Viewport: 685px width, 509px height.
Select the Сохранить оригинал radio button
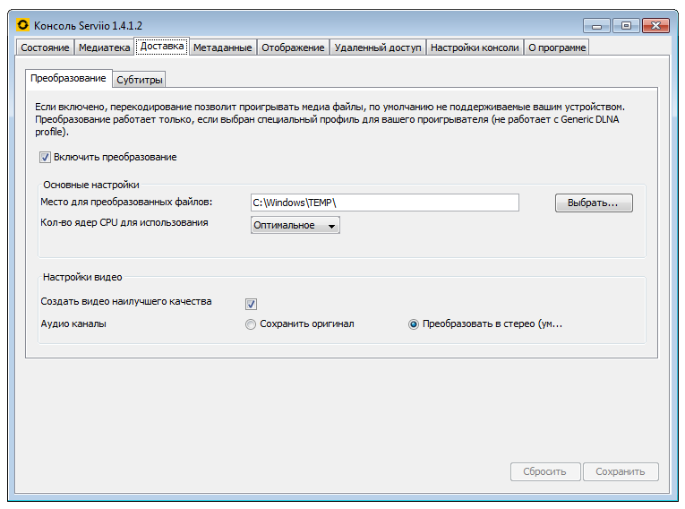click(x=251, y=324)
